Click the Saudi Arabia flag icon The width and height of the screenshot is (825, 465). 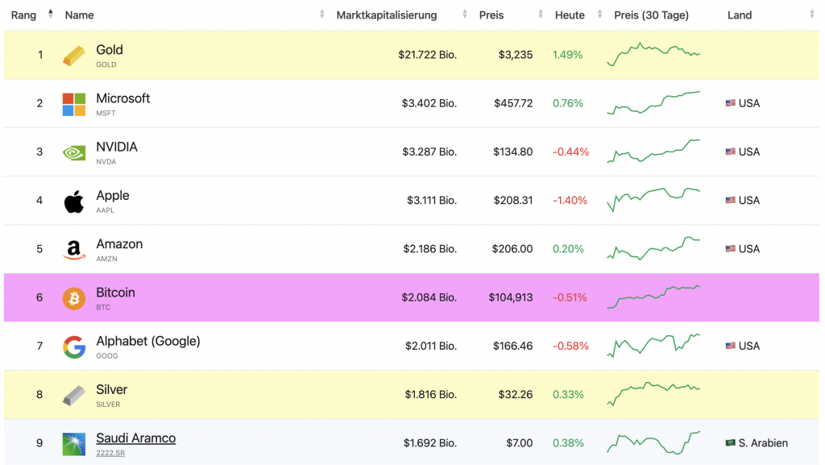tap(730, 442)
